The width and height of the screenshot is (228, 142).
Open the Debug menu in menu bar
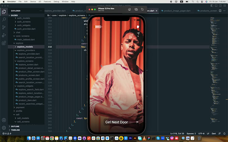pyautogui.click(x=57, y=2)
